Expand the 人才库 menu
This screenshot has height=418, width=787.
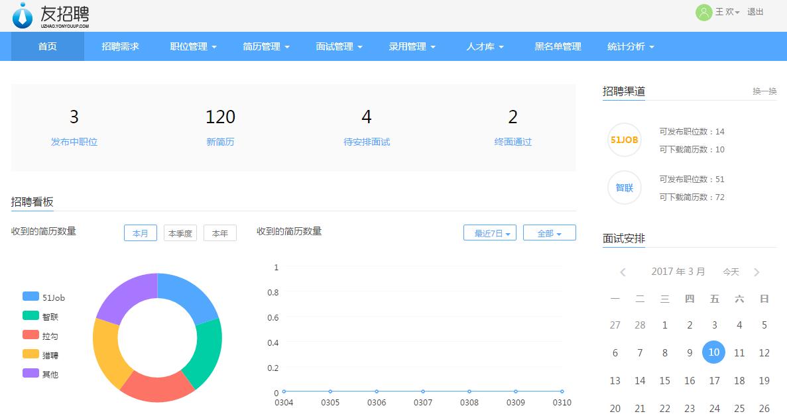pyautogui.click(x=485, y=46)
